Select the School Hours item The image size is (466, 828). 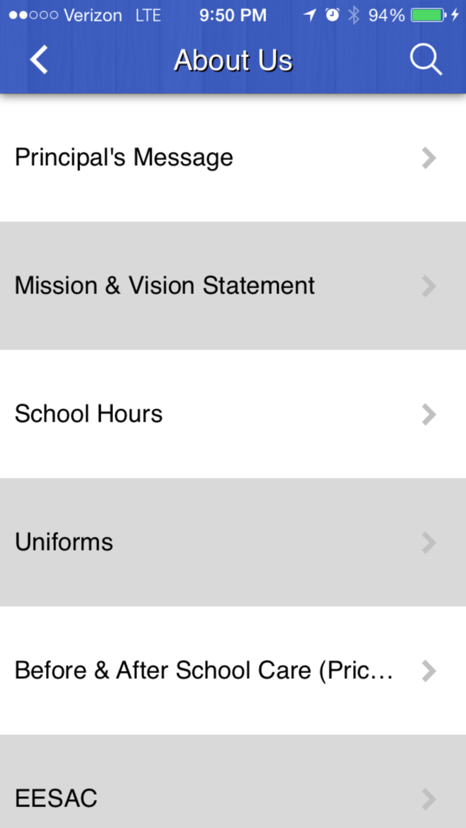pyautogui.click(x=233, y=414)
